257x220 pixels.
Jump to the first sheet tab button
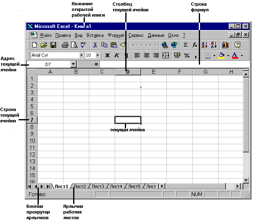click(x=29, y=186)
